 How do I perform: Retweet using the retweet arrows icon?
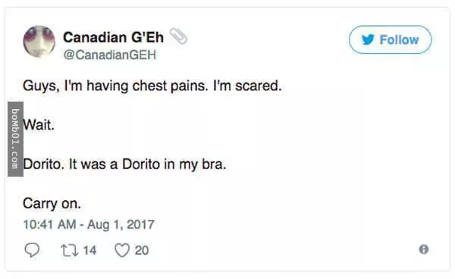[69, 250]
